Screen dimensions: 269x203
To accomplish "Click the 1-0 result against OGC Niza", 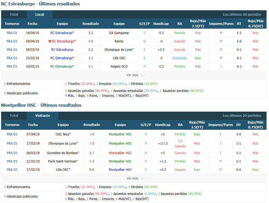I will (92, 134).
